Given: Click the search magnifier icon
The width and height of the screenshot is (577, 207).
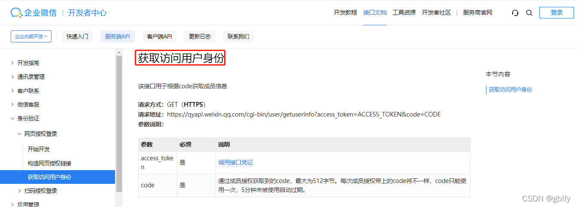Looking at the screenshot, I should [x=529, y=13].
